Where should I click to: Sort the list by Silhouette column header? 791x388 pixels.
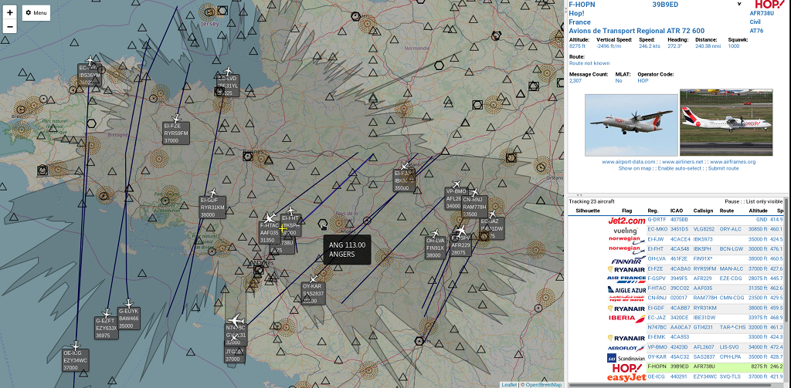pos(588,211)
